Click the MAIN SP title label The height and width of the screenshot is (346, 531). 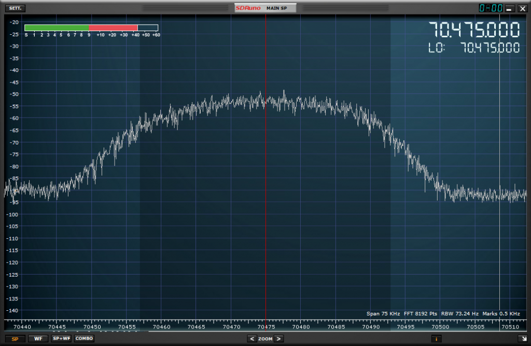277,8
